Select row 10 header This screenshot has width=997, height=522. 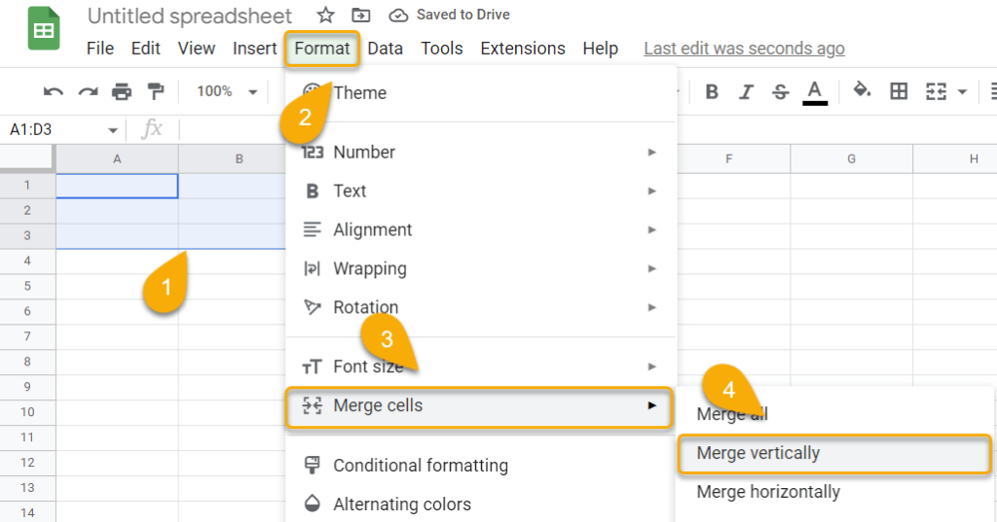click(27, 412)
